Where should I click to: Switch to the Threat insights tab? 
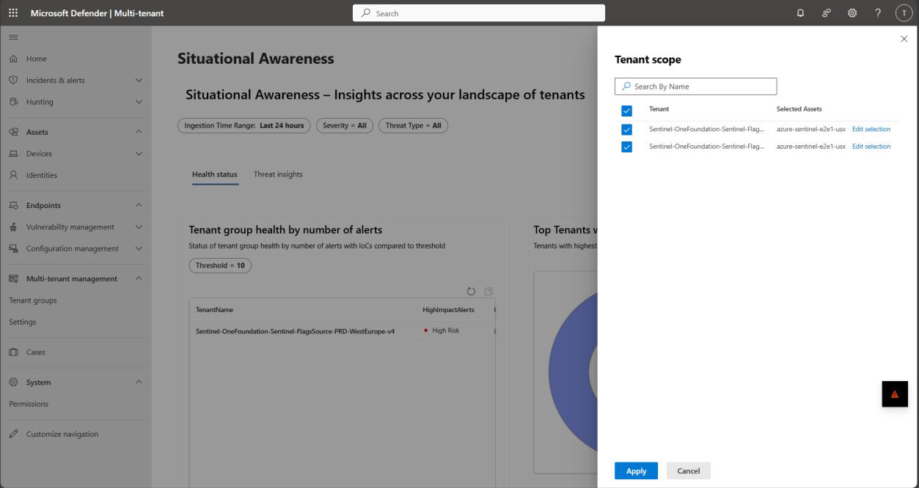278,174
